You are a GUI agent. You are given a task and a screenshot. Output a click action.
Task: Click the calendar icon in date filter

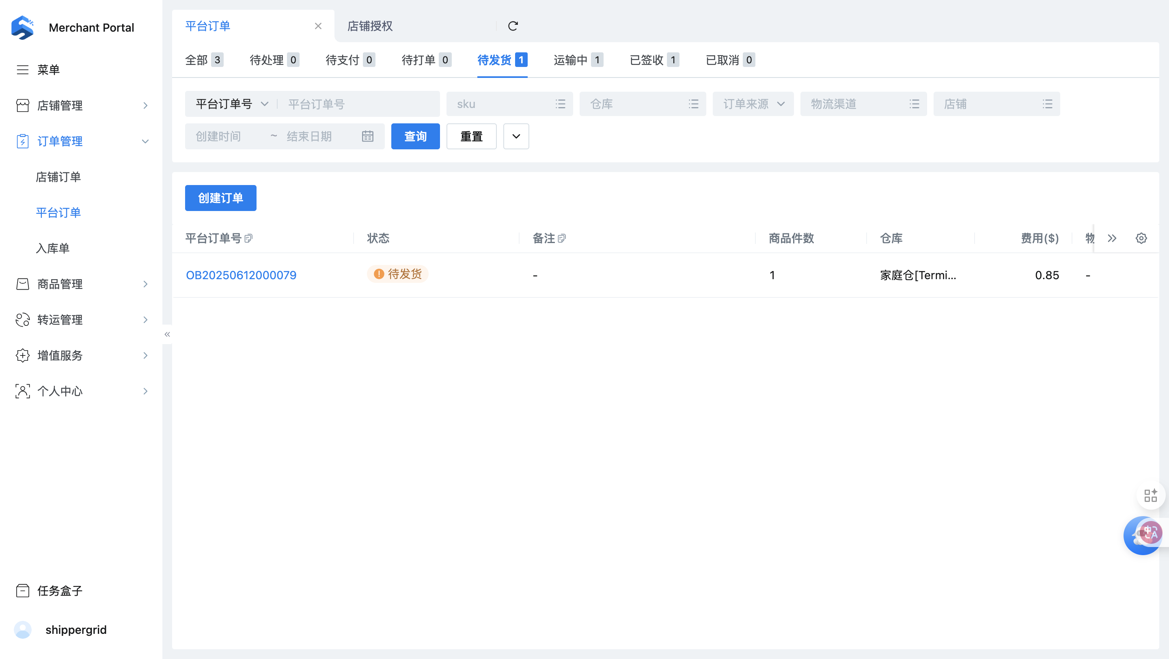pyautogui.click(x=368, y=136)
